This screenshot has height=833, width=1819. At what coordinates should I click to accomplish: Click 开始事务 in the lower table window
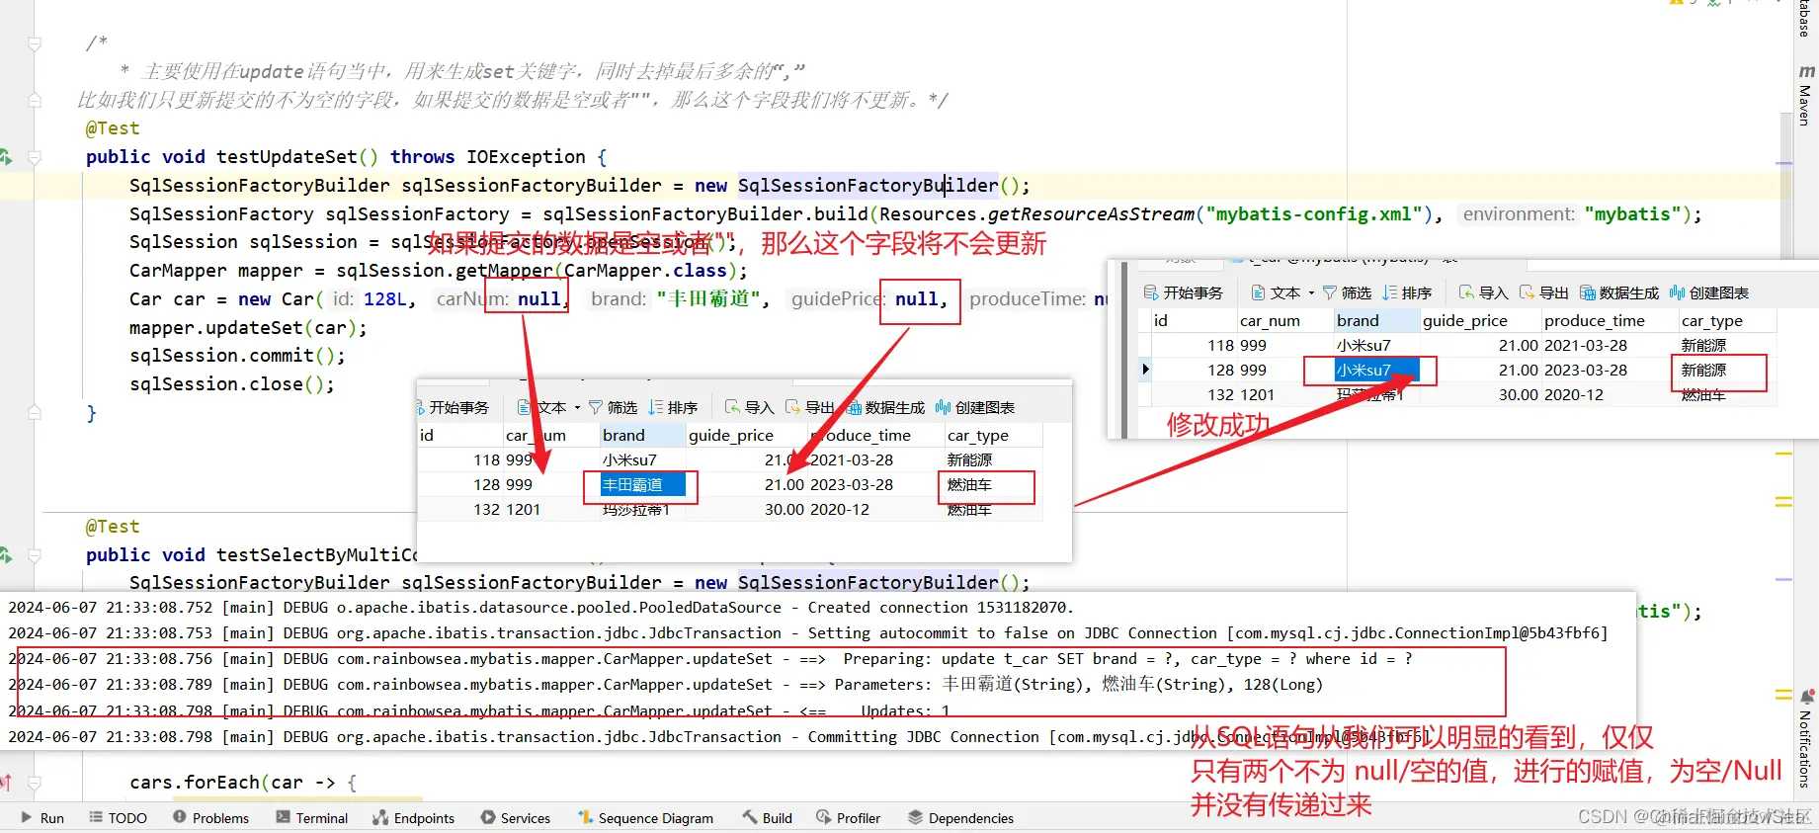tap(453, 407)
